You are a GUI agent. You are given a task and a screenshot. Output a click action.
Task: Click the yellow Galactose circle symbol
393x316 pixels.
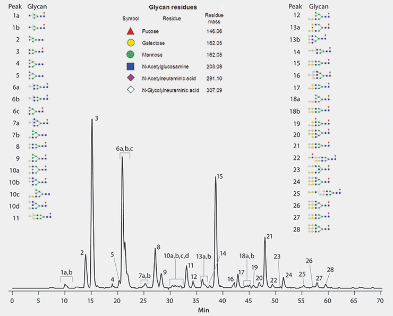[x=131, y=43]
